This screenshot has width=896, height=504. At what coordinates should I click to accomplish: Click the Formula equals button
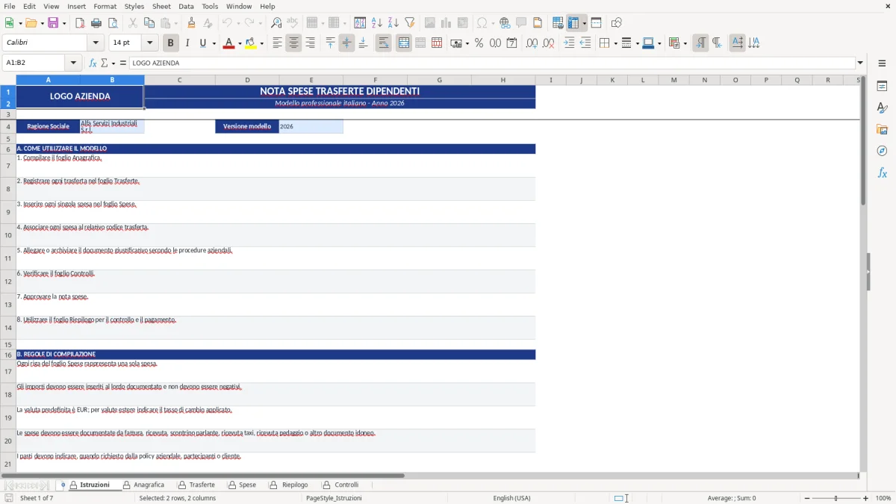[x=123, y=63]
